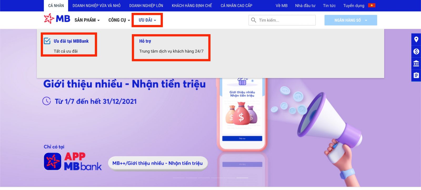
Task: Open the Tin tức link
Action: pyautogui.click(x=329, y=6)
